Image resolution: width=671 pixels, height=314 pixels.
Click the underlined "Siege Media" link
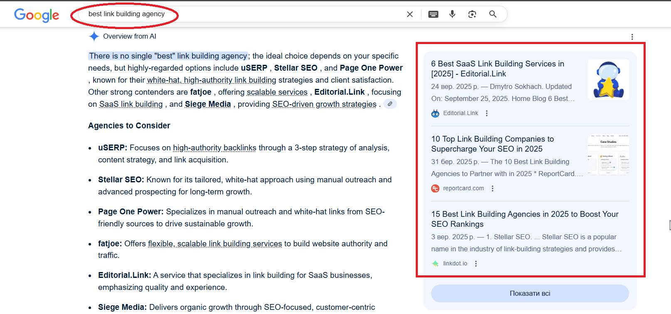tap(207, 104)
